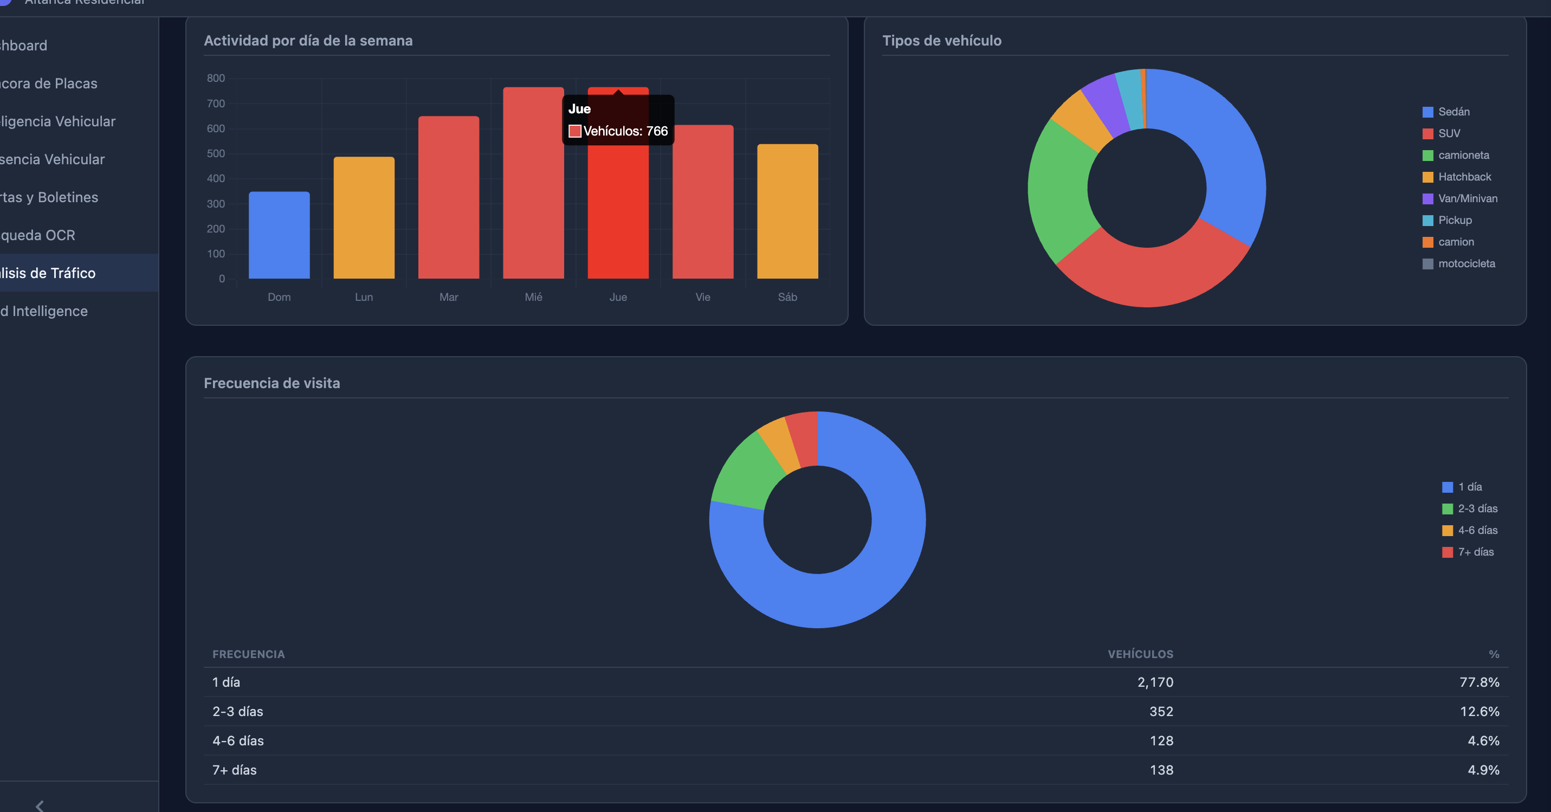The image size is (1551, 812).
Task: Collapse the sidebar with the chevron arrow
Action: pos(40,805)
